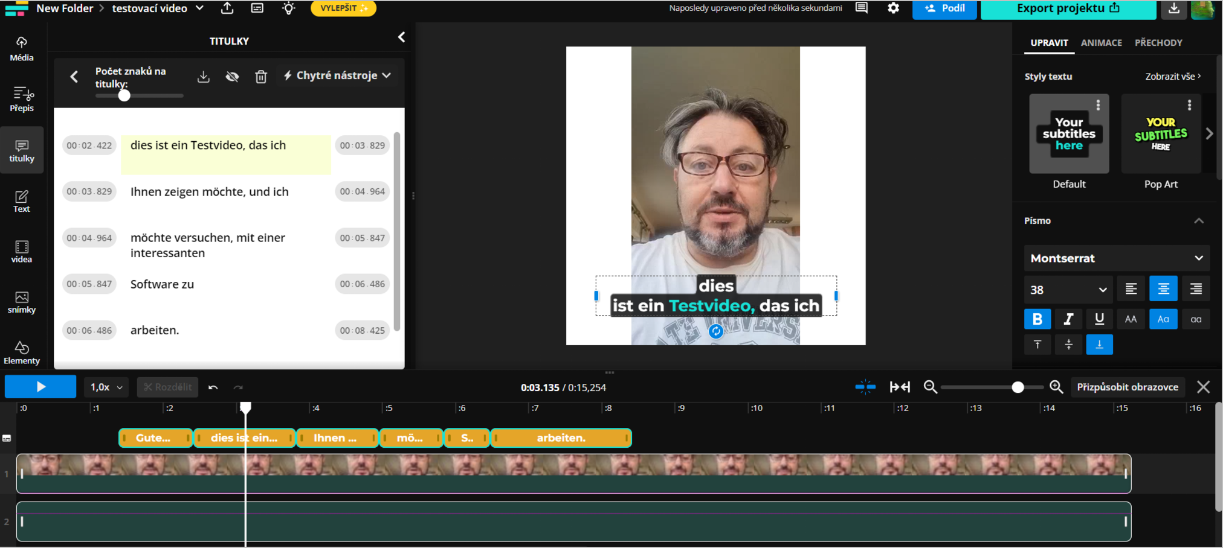This screenshot has width=1223, height=548.
Task: Open the videa sidebar panel
Action: (x=22, y=252)
